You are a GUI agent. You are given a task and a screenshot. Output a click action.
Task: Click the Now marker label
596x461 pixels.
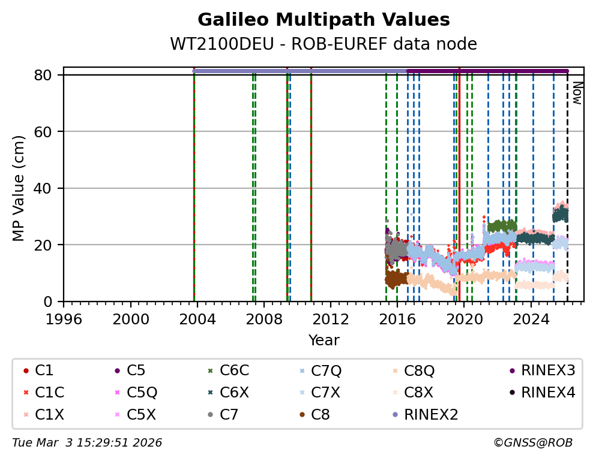577,93
